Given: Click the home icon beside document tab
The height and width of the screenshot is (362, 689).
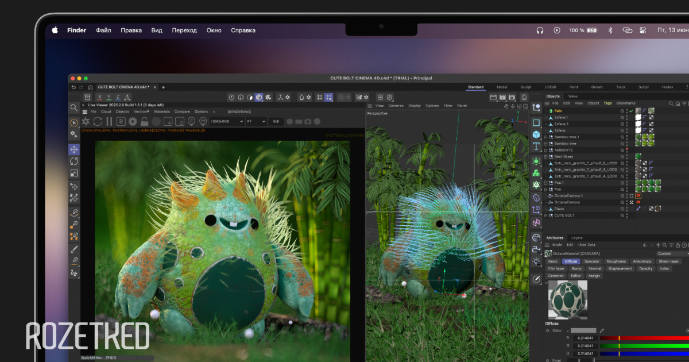Looking at the screenshot, I should [x=90, y=87].
